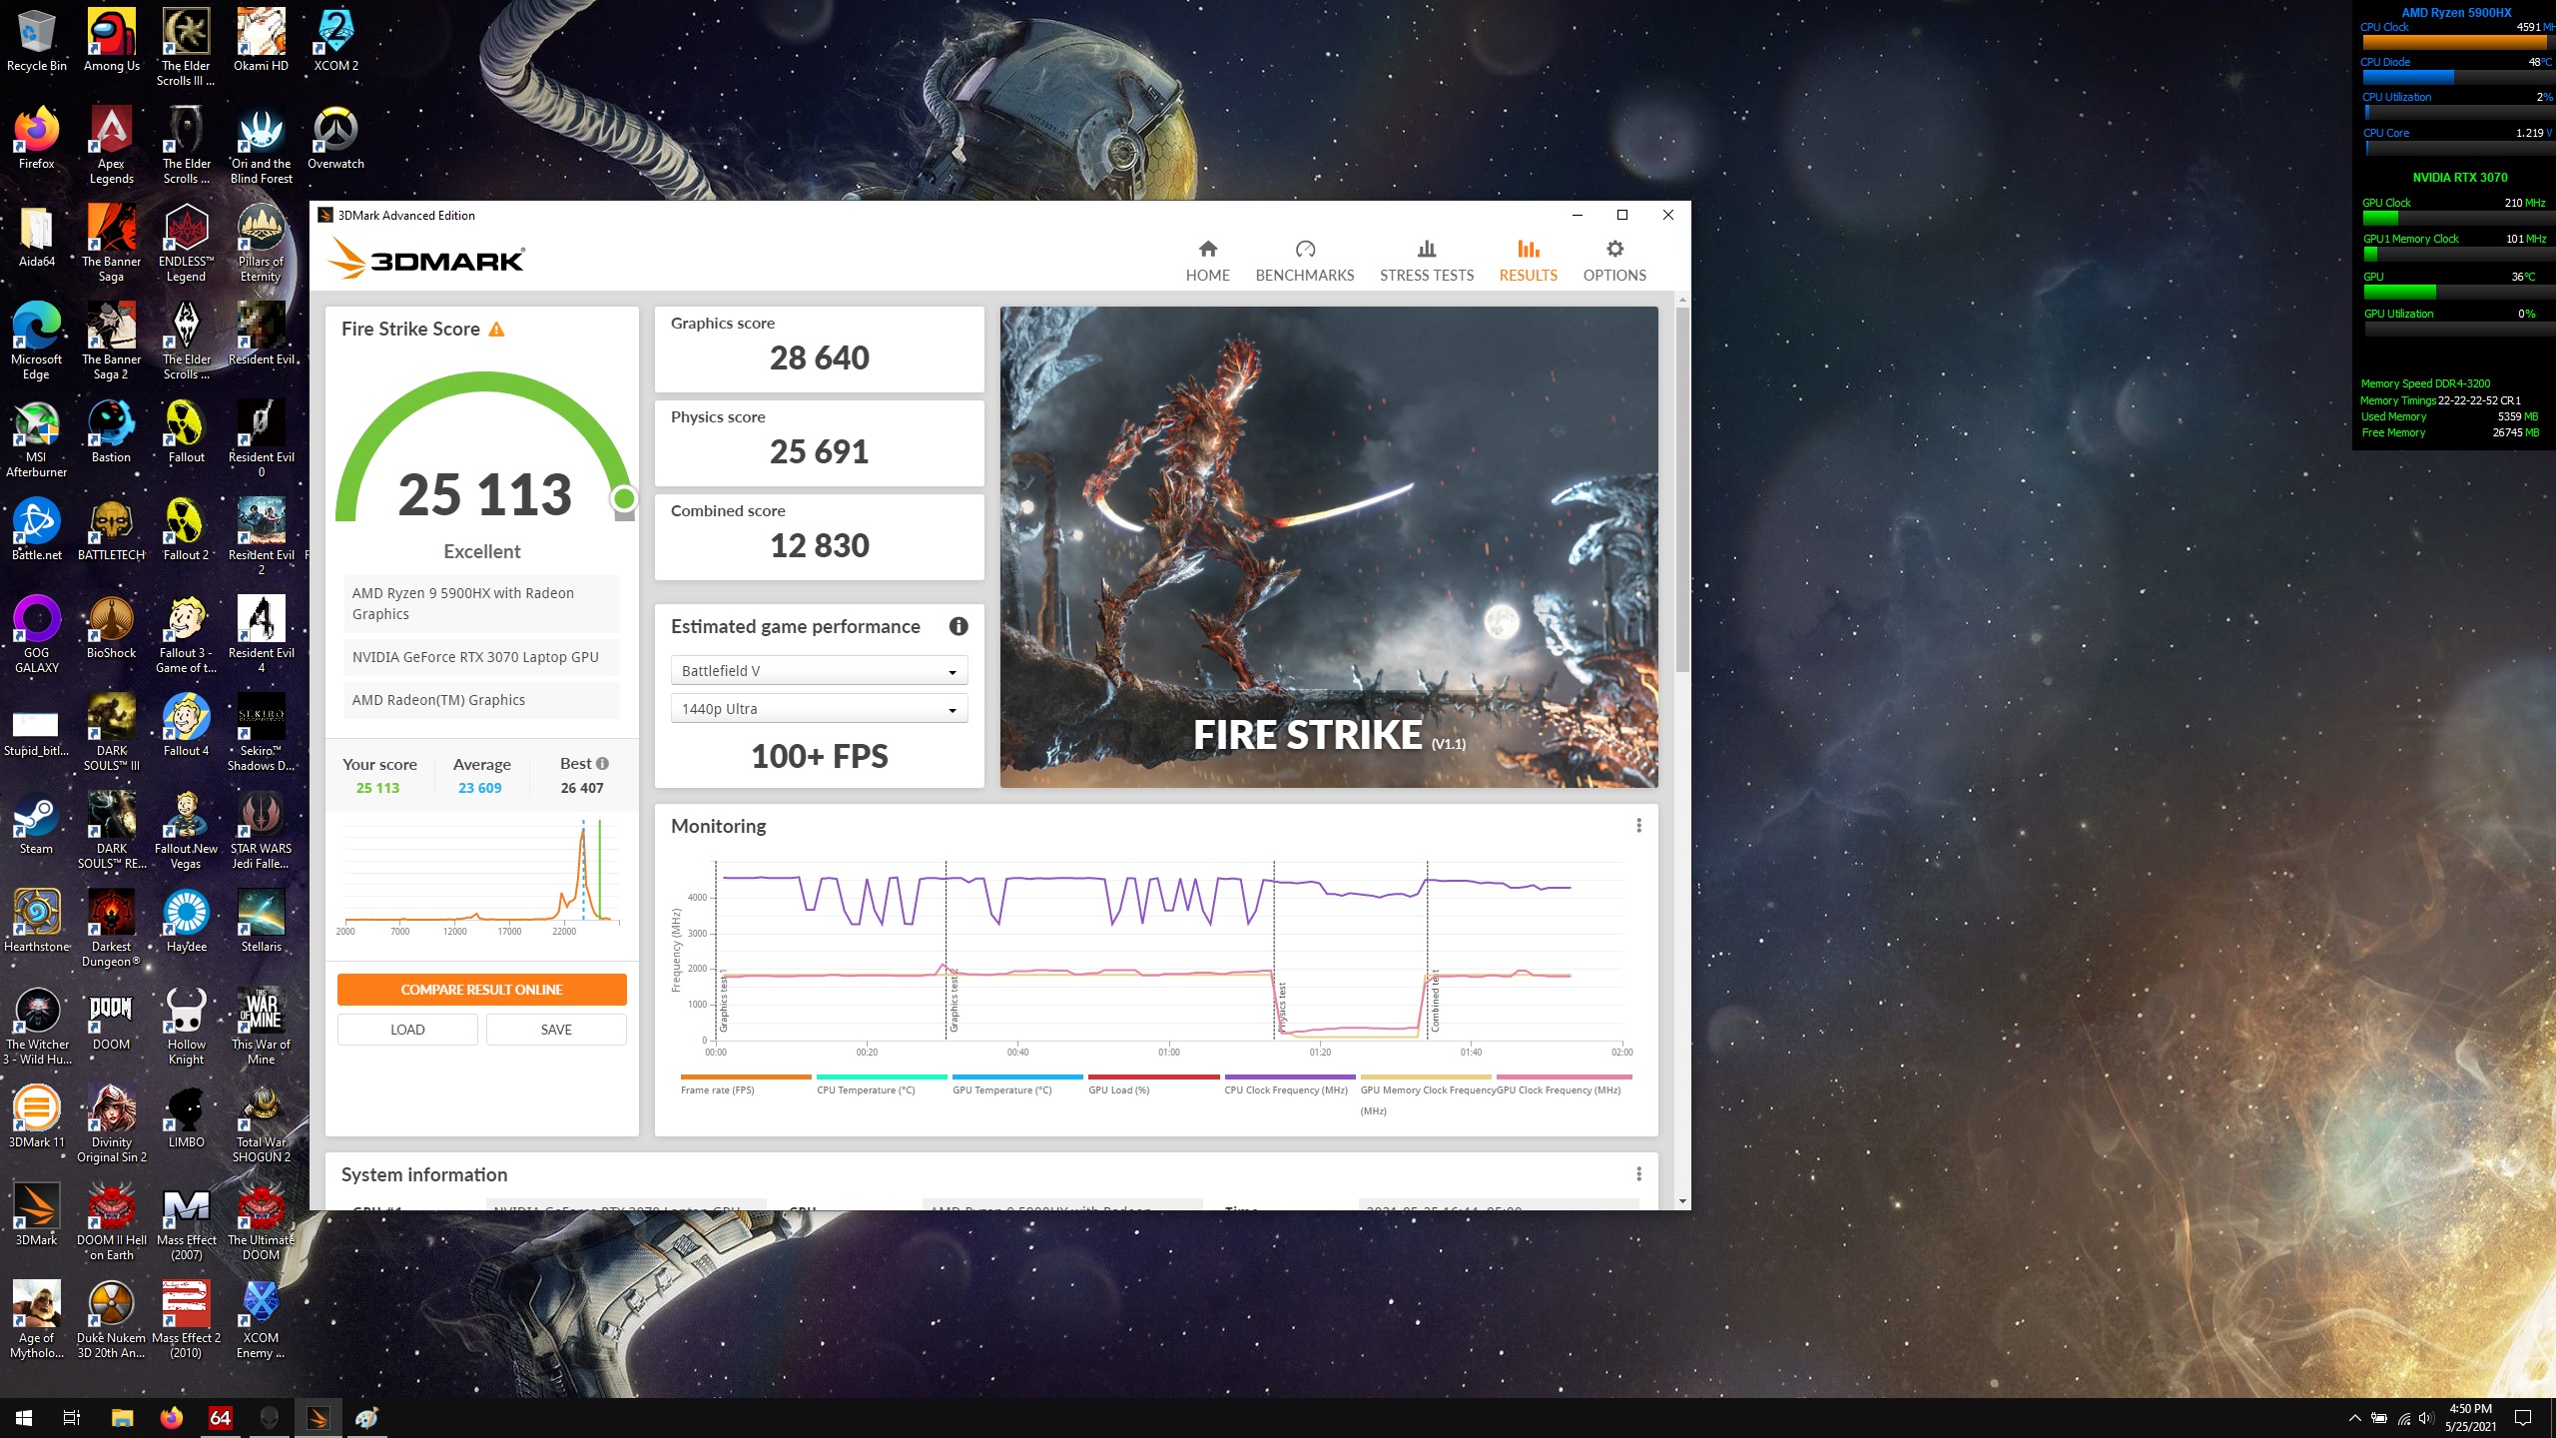2556x1438 pixels.
Task: Click the scrollbar down arrow in 3DMark
Action: 1683,1201
